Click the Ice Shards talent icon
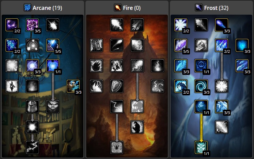The width and height of the screenshot is (254, 159). click(180, 45)
